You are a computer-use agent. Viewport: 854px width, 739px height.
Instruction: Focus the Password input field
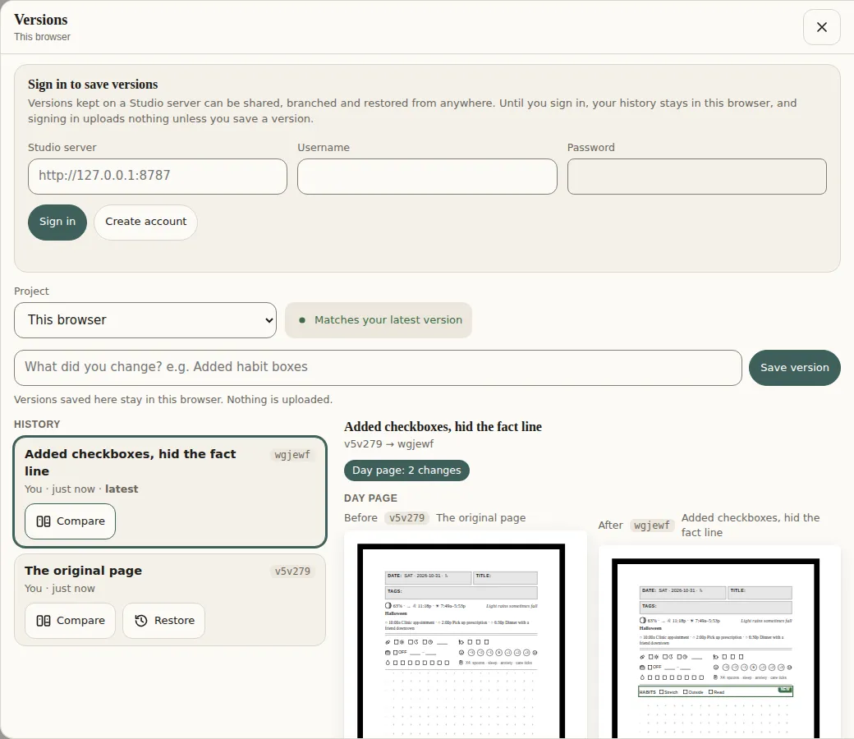(696, 177)
